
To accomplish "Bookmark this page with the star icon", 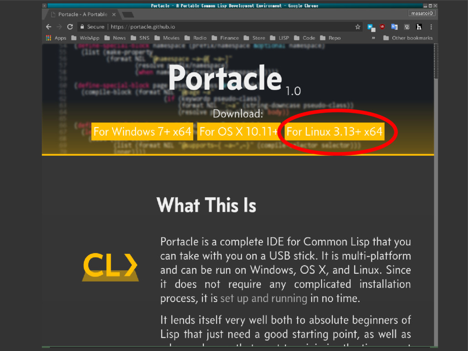I will point(357,27).
